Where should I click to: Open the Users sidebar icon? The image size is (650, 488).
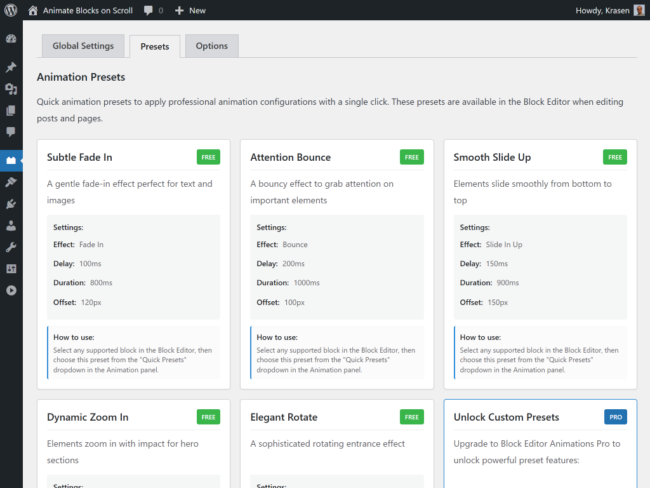tap(11, 226)
